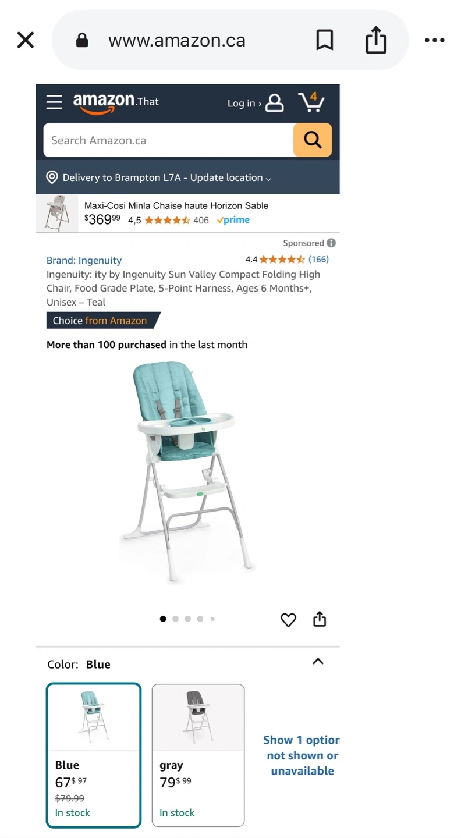Add product to wishlist with heart icon
This screenshot has height=838, width=461.
288,620
